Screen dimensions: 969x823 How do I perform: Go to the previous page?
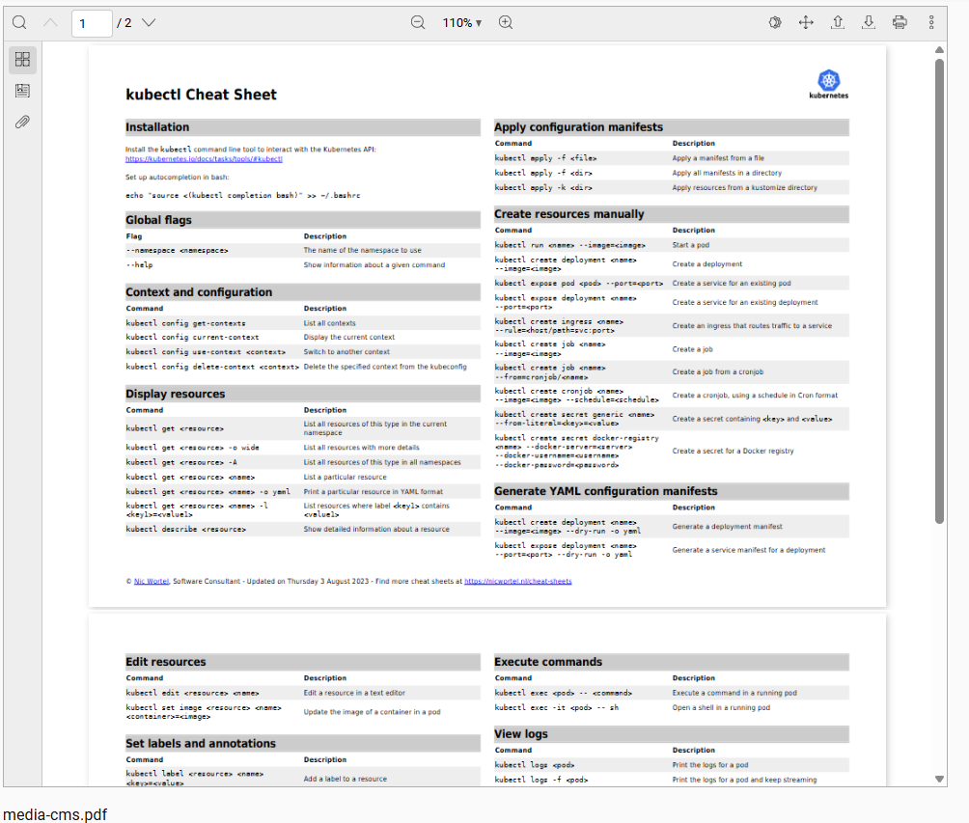coord(51,22)
